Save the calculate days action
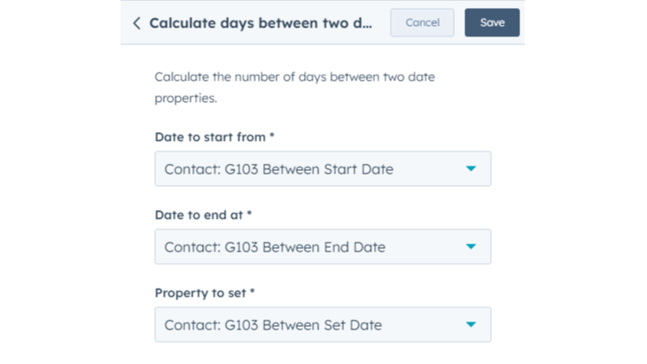The width and height of the screenshot is (647, 364). 492,23
